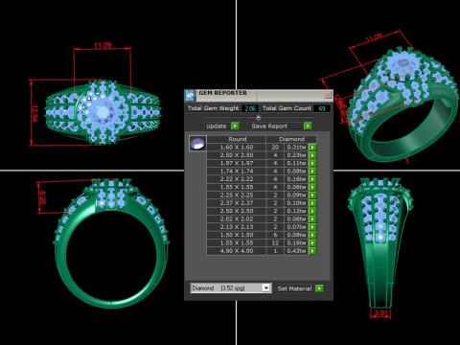Open the Diamond [3.52 spg] material dropdown
Viewport: 460px width, 345px height.
[x=266, y=287]
